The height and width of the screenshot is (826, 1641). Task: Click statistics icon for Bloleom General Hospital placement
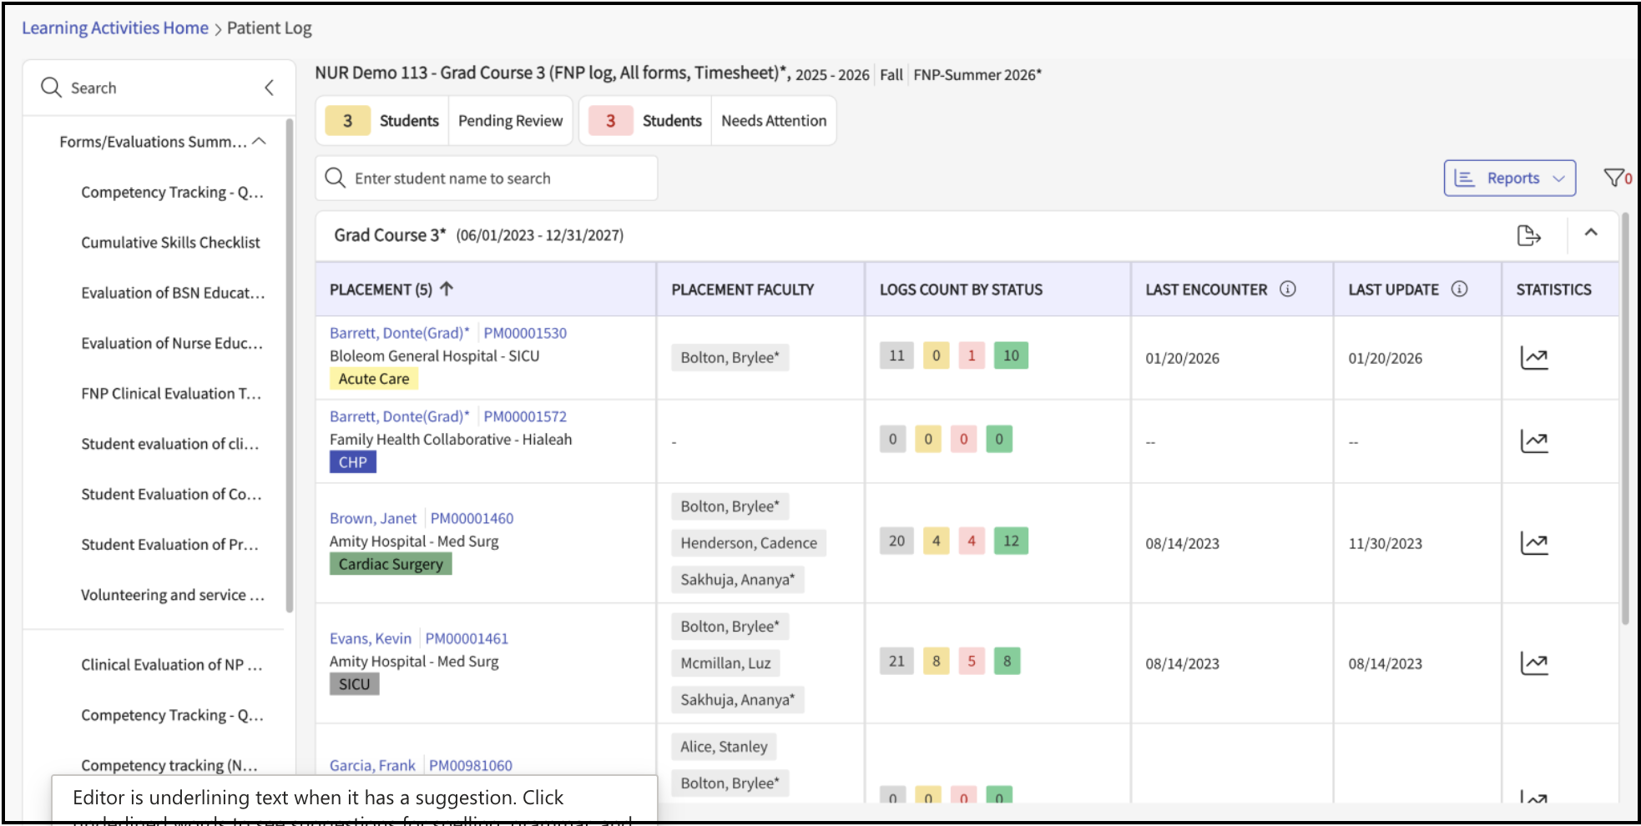(1533, 358)
